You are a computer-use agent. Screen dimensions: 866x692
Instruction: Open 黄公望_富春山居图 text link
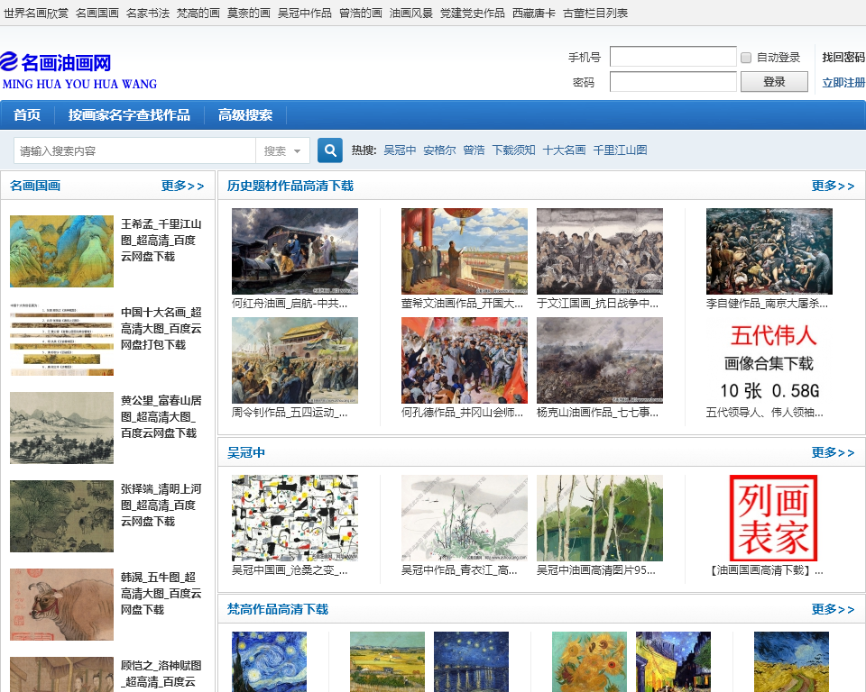[161, 416]
